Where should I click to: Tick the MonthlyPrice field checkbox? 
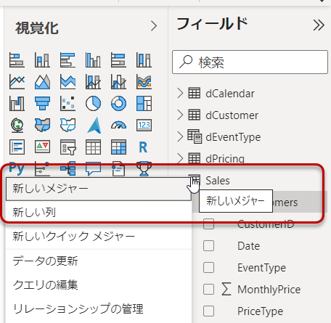tap(208, 290)
